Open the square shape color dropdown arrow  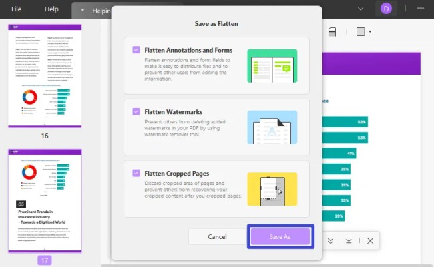pos(370,31)
